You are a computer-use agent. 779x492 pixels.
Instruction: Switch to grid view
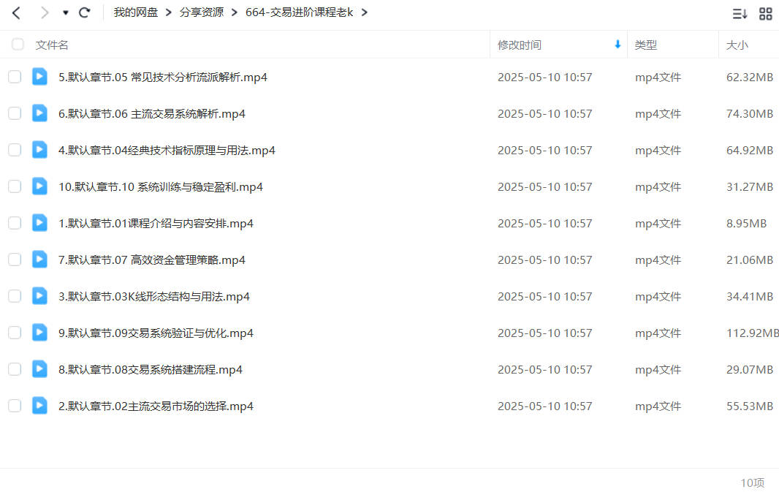click(766, 13)
